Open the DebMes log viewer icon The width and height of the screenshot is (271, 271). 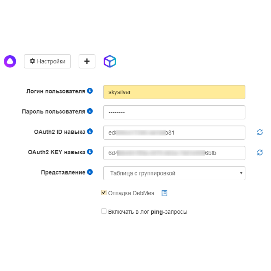pyautogui.click(x=164, y=193)
